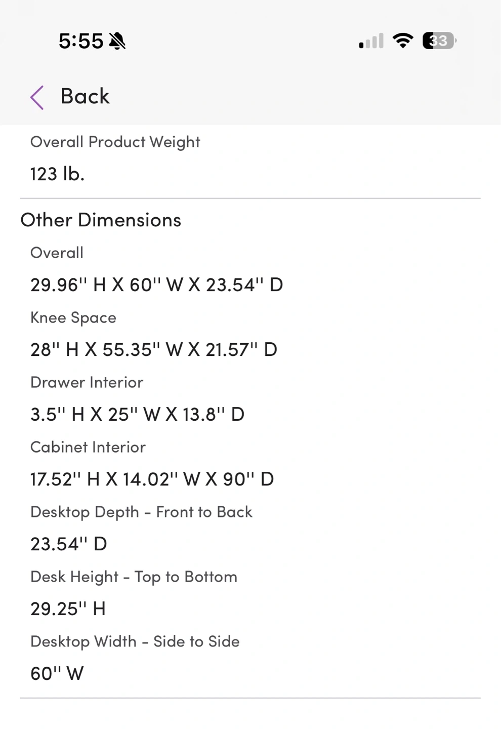Tap the Desk Height value 29.25'' H
Viewport: 501px width, 729px height.
point(68,609)
